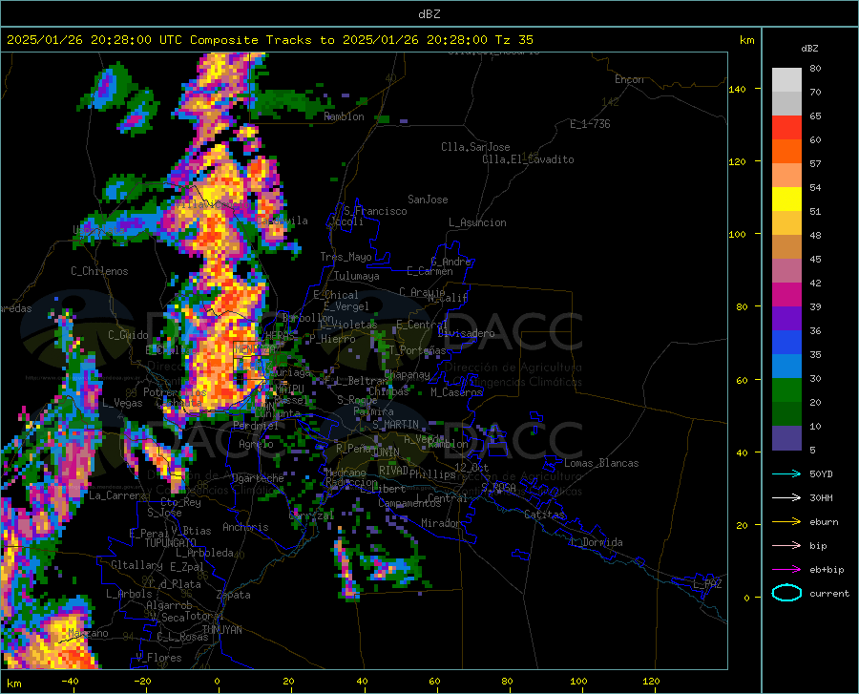Click the L_Dormida map label
This screenshot has width=859, height=694.
(597, 542)
